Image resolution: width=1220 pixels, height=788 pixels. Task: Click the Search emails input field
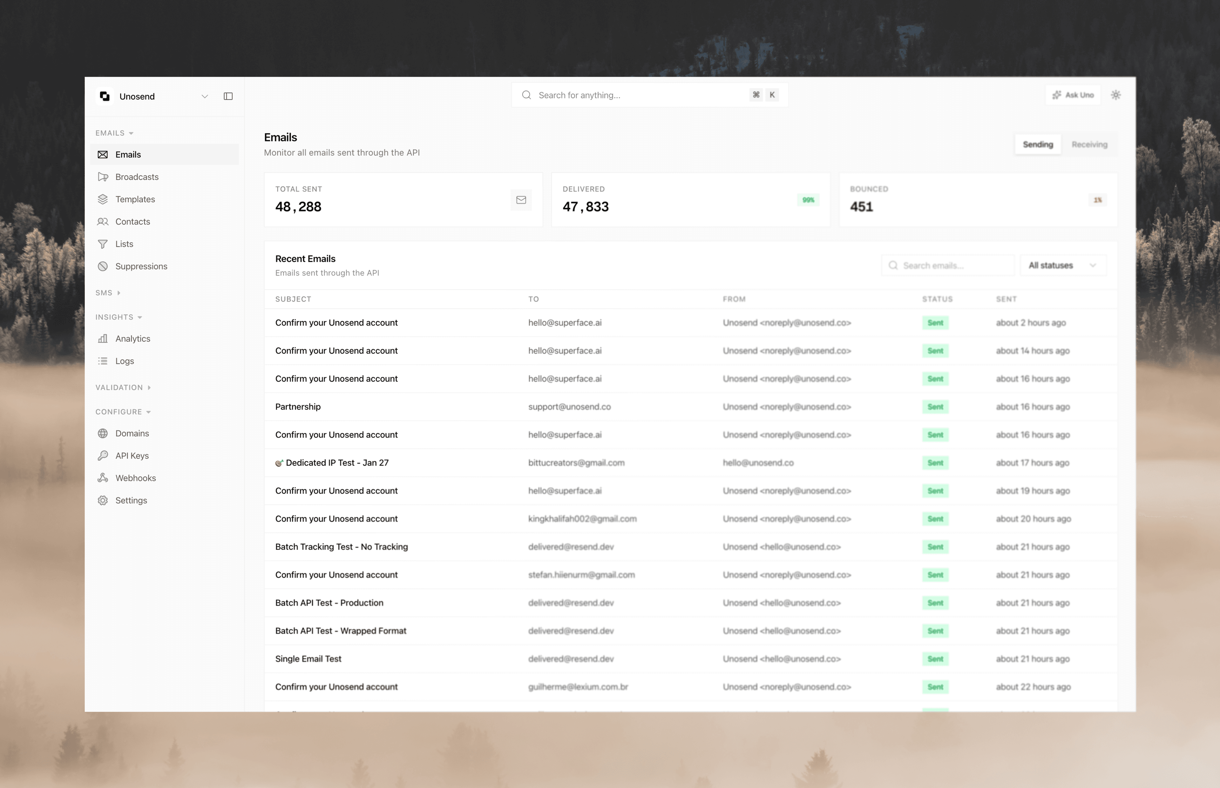948,265
